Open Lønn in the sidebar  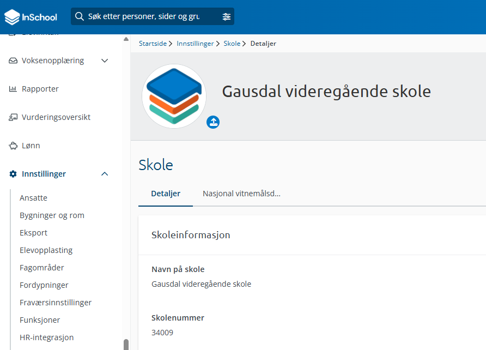click(31, 146)
